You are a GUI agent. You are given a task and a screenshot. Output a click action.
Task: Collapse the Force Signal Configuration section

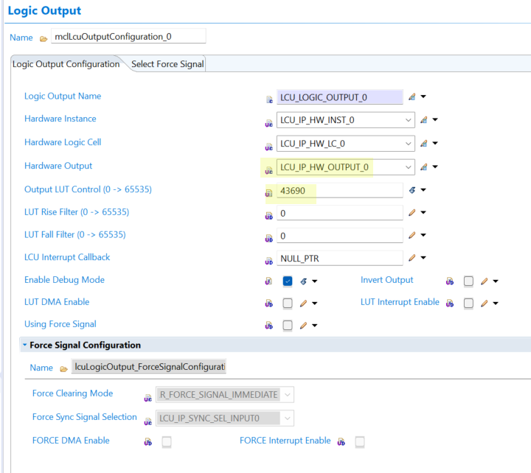tap(25, 345)
